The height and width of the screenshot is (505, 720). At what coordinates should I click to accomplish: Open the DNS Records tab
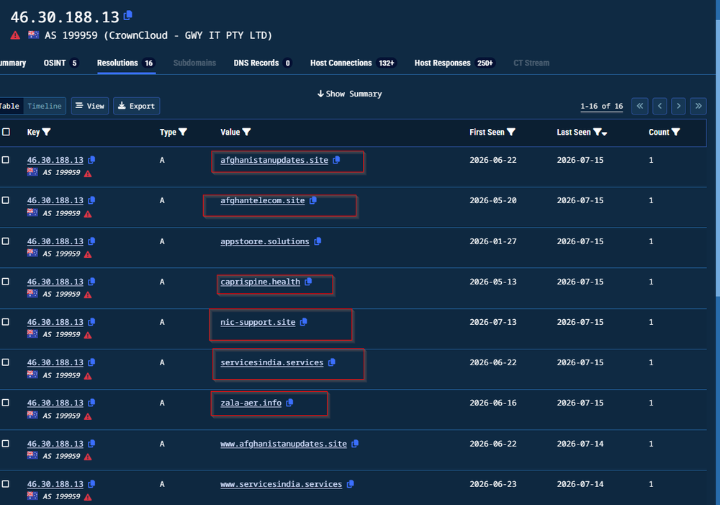click(x=263, y=63)
